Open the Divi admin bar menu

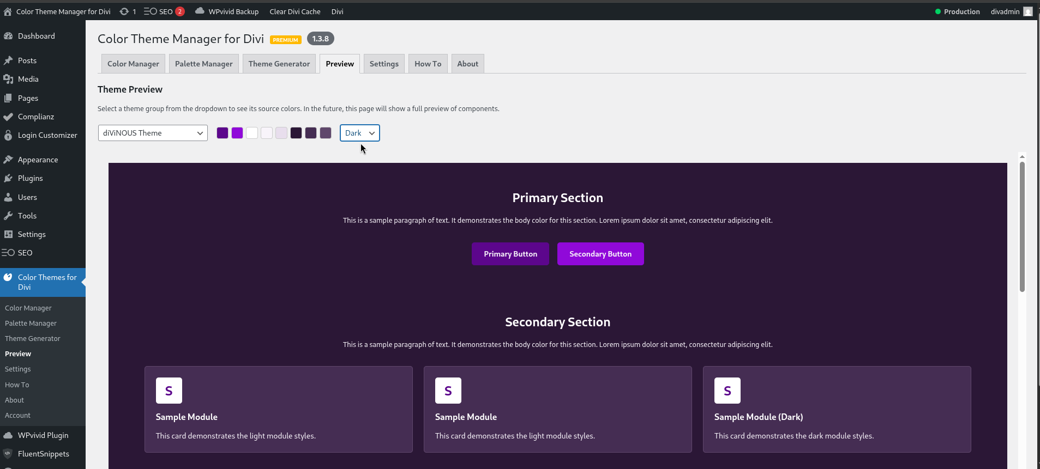pos(338,11)
